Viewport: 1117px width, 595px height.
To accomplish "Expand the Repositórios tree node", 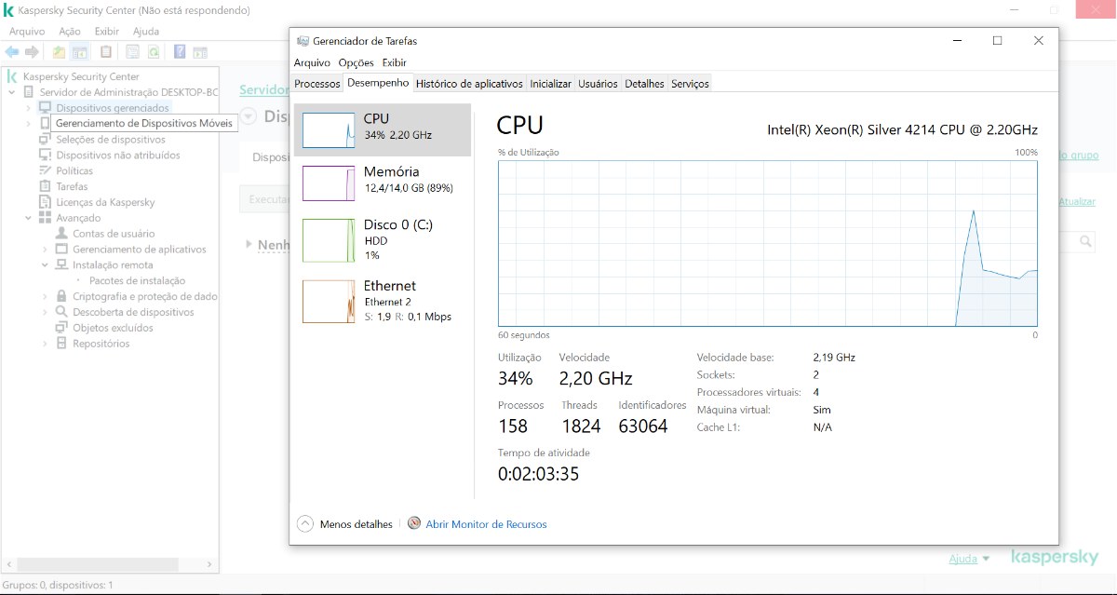I will coord(45,344).
